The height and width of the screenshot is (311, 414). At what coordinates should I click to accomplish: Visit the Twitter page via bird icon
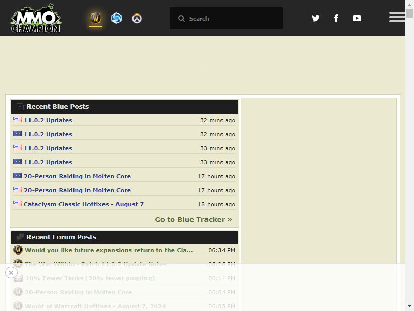[x=316, y=18]
